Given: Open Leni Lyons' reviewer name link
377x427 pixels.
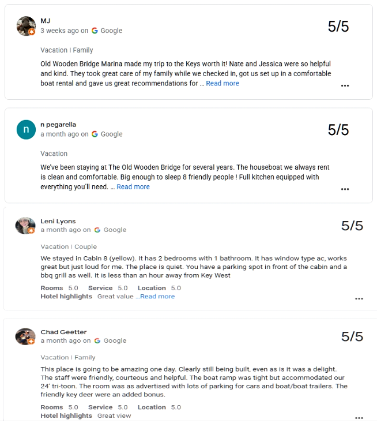Looking at the screenshot, I should (58, 221).
